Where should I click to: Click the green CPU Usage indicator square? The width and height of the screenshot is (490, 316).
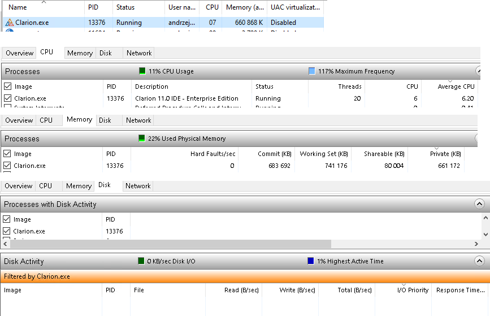142,71
